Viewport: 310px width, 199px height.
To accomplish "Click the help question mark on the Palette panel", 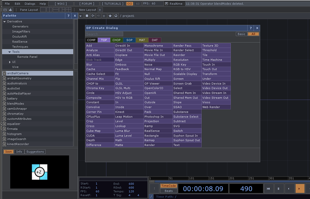I will (x=68, y=15).
